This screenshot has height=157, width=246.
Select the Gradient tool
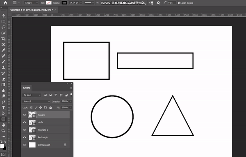click(3, 85)
